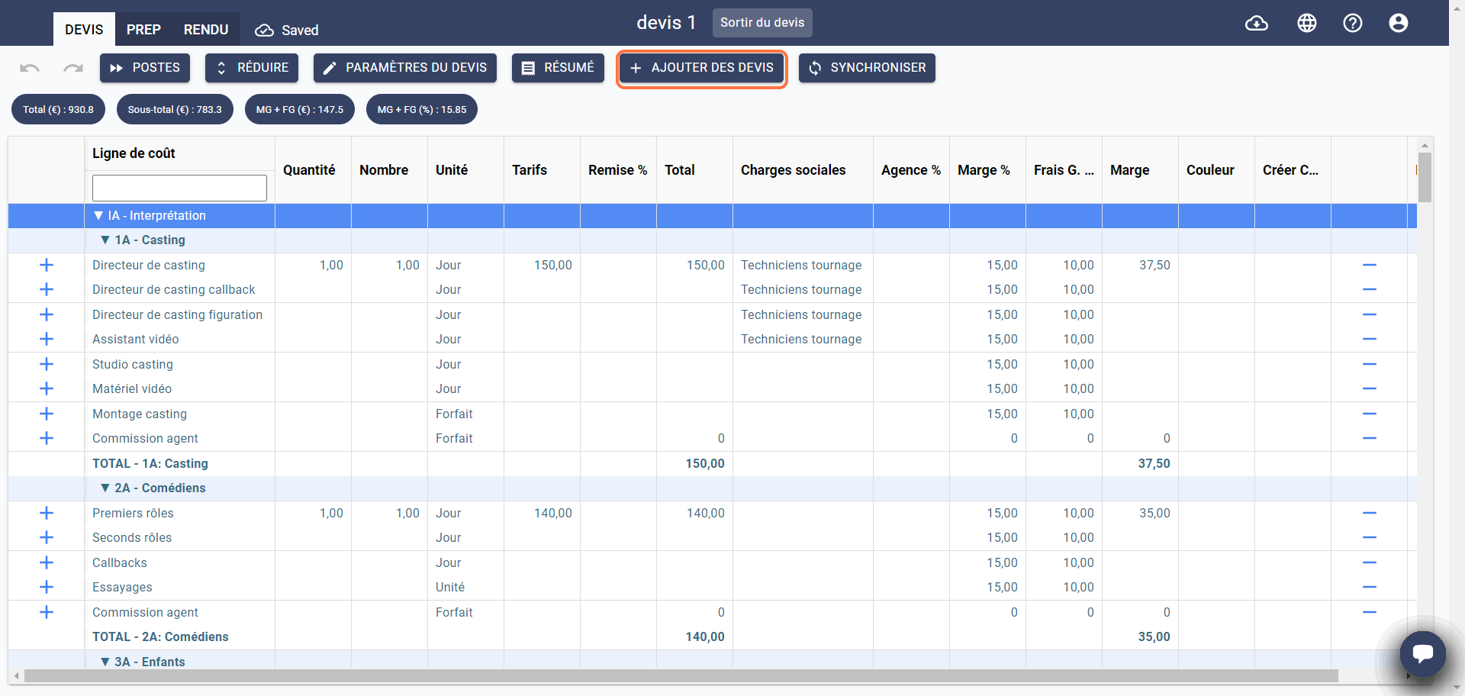Viewport: 1465px width, 696px height.
Task: Add line after Studio casting
Action: 47,364
